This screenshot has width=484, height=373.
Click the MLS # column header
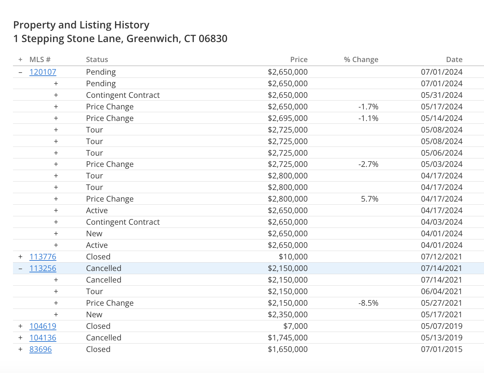tap(40, 60)
